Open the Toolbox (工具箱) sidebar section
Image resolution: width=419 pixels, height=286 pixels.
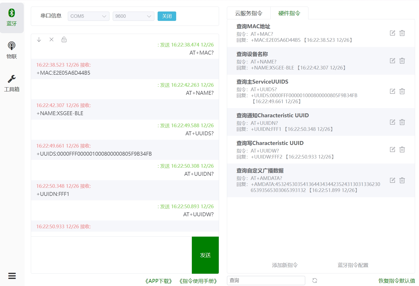point(12,83)
